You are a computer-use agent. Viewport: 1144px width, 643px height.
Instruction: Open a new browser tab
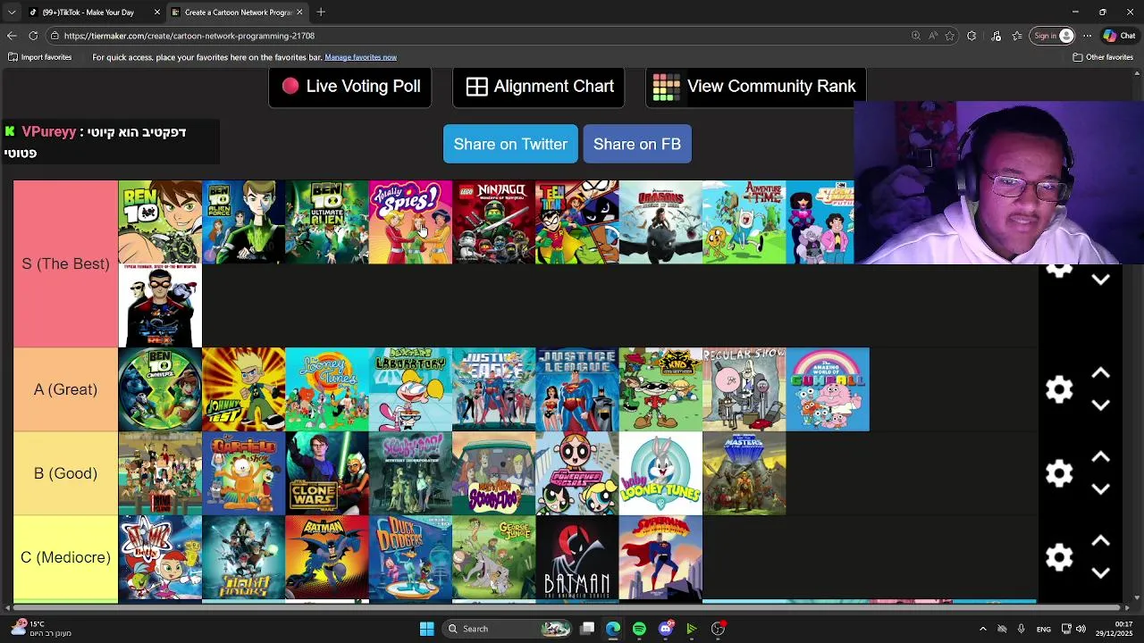321,13
